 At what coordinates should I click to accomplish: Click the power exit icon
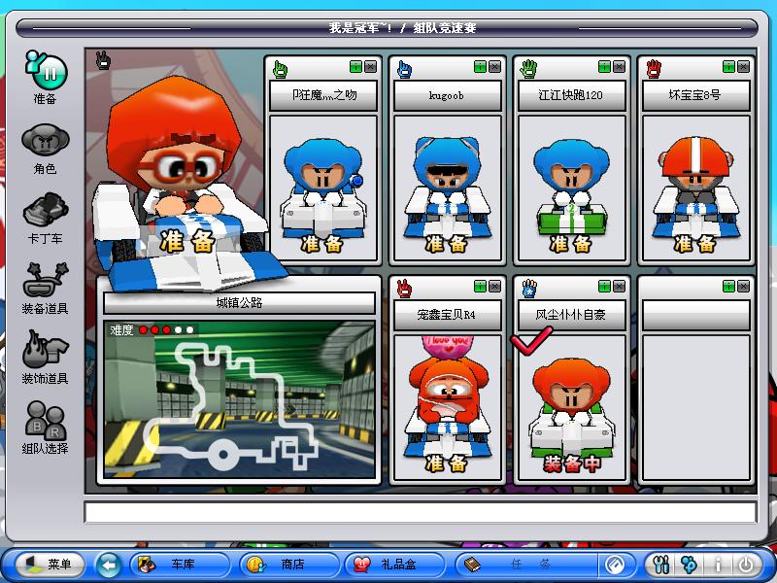pos(746,565)
